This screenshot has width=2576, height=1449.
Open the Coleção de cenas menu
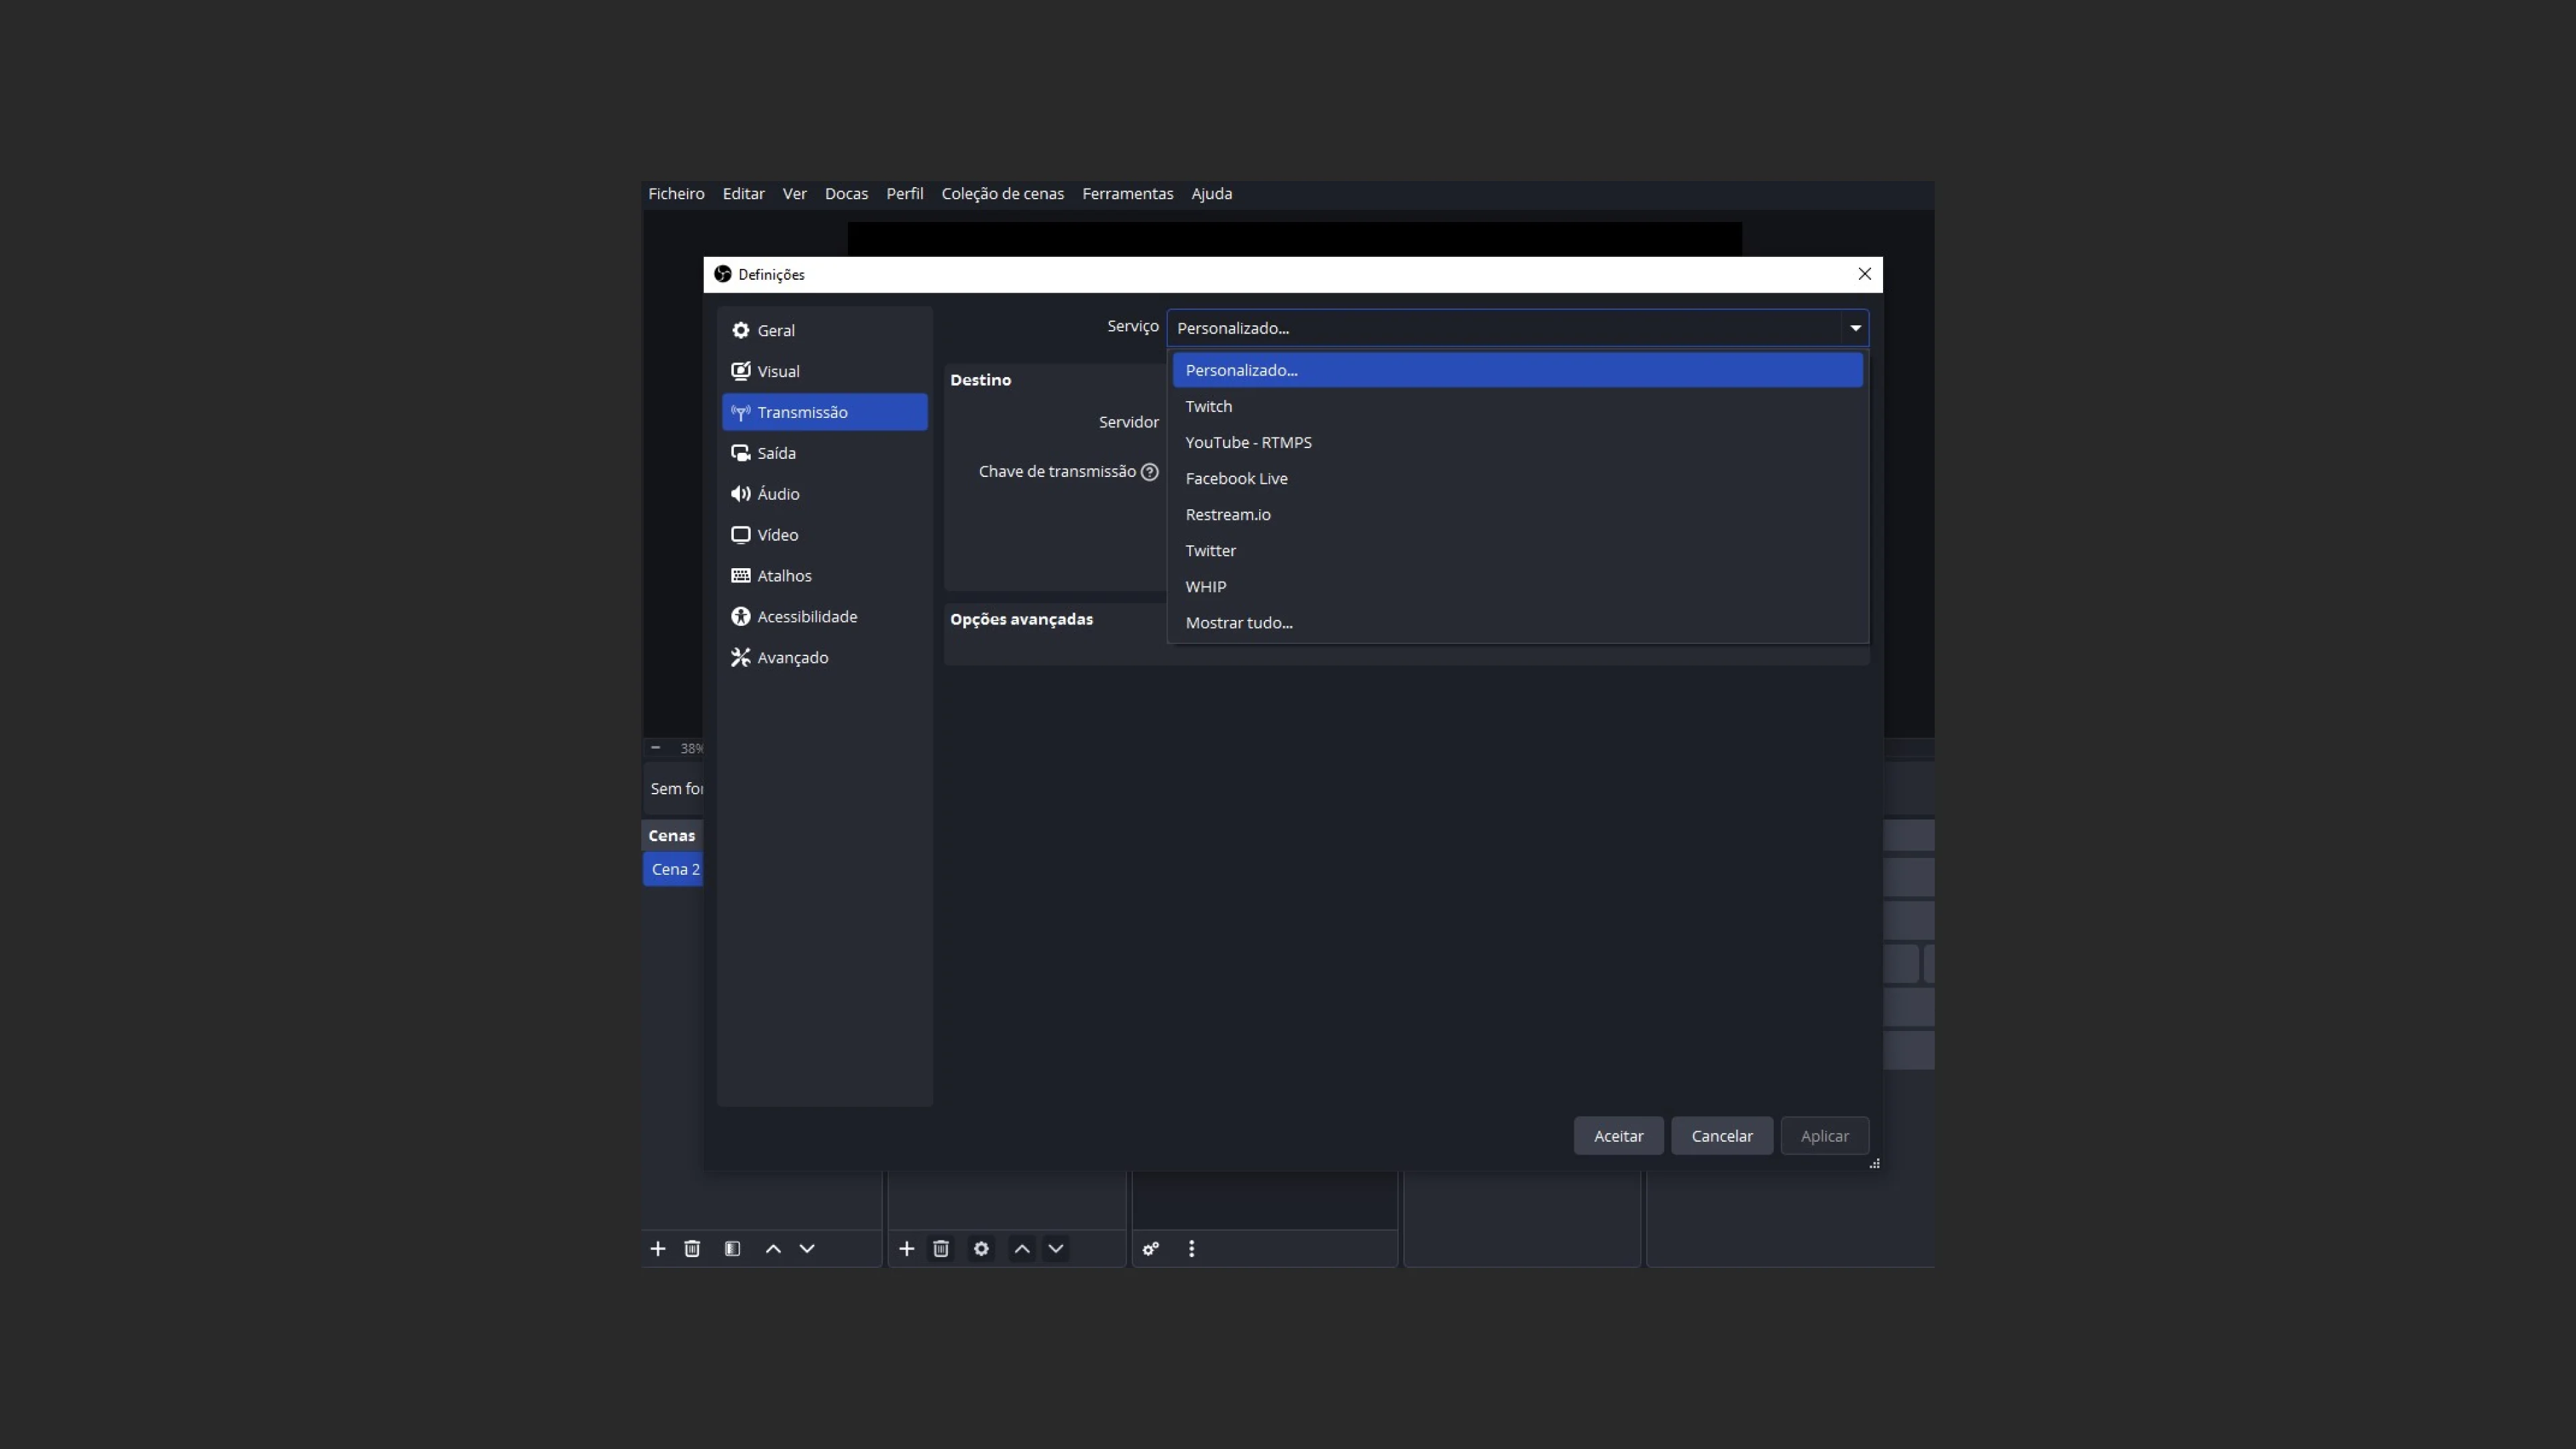pos(1002,194)
